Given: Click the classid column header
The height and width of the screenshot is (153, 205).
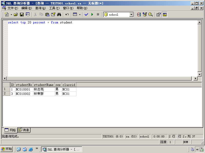Looking at the screenshot, I should coord(69,85).
